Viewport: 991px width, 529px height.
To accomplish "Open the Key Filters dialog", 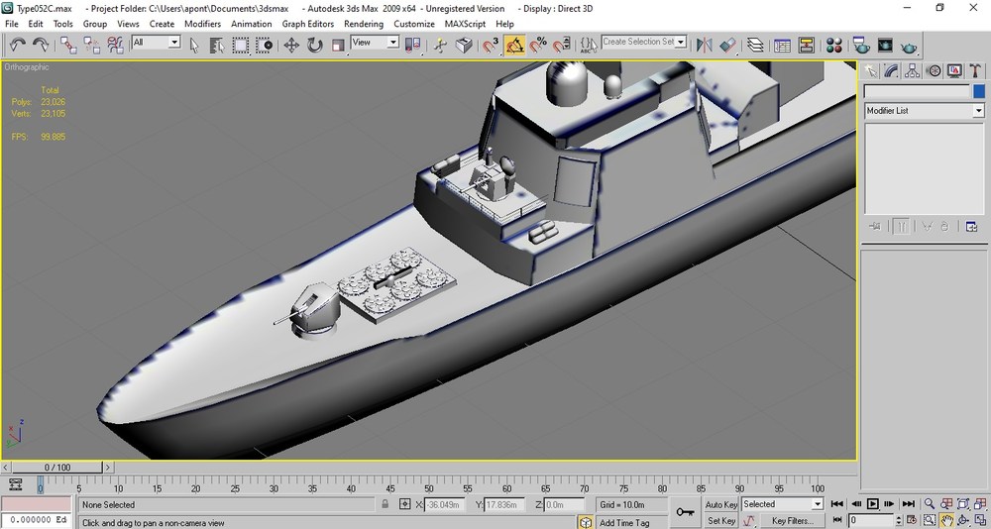I will click(792, 521).
